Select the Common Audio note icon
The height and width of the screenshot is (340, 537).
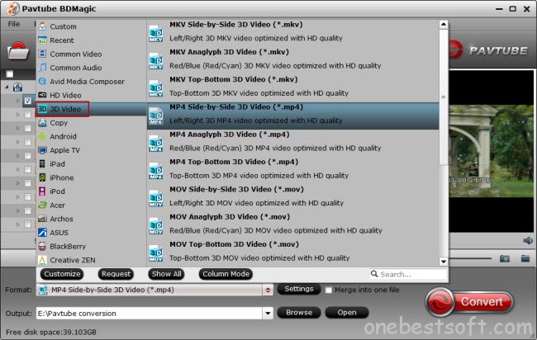(42, 68)
